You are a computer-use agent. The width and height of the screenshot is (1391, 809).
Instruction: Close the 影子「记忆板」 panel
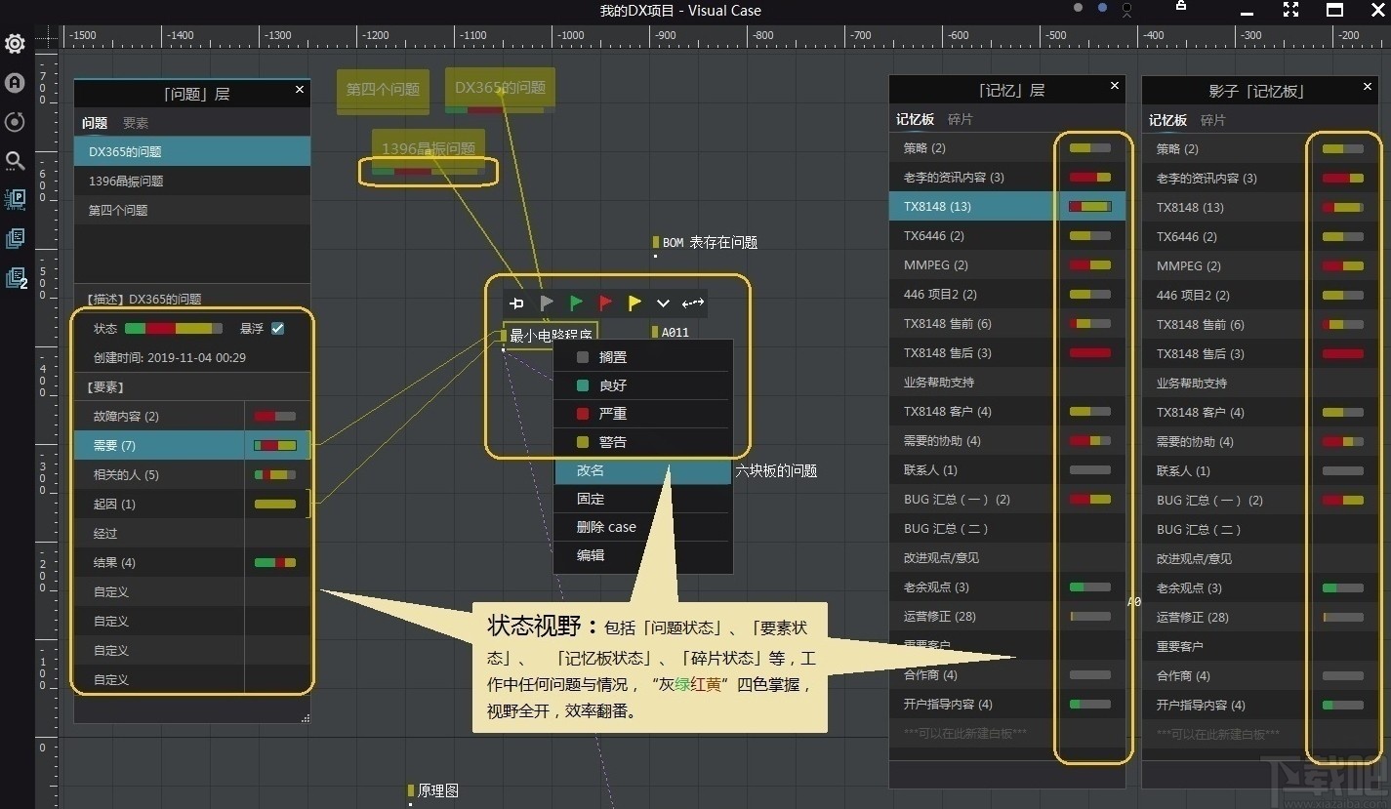click(x=1368, y=87)
